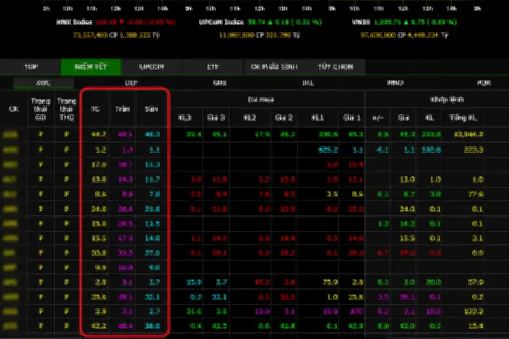Select the MNO alphabet filter

395,83
